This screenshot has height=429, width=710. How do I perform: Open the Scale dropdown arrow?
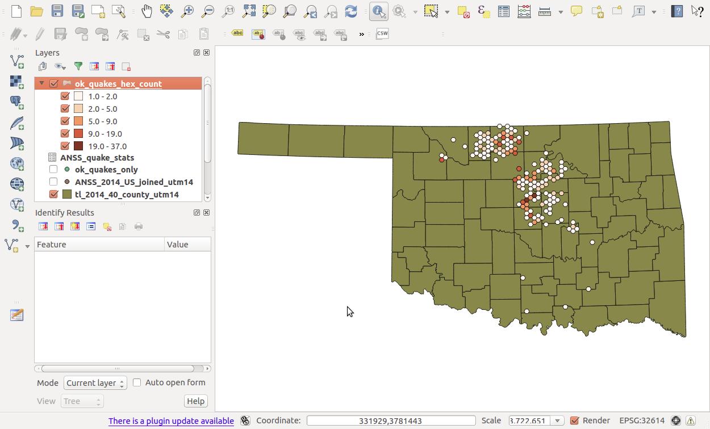(557, 420)
